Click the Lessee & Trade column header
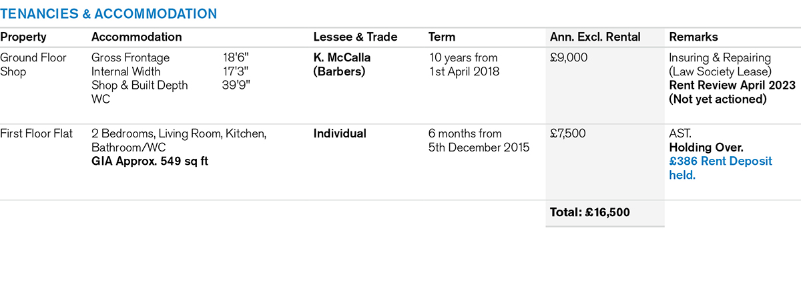Viewport: 801px width, 307px height. [x=355, y=37]
